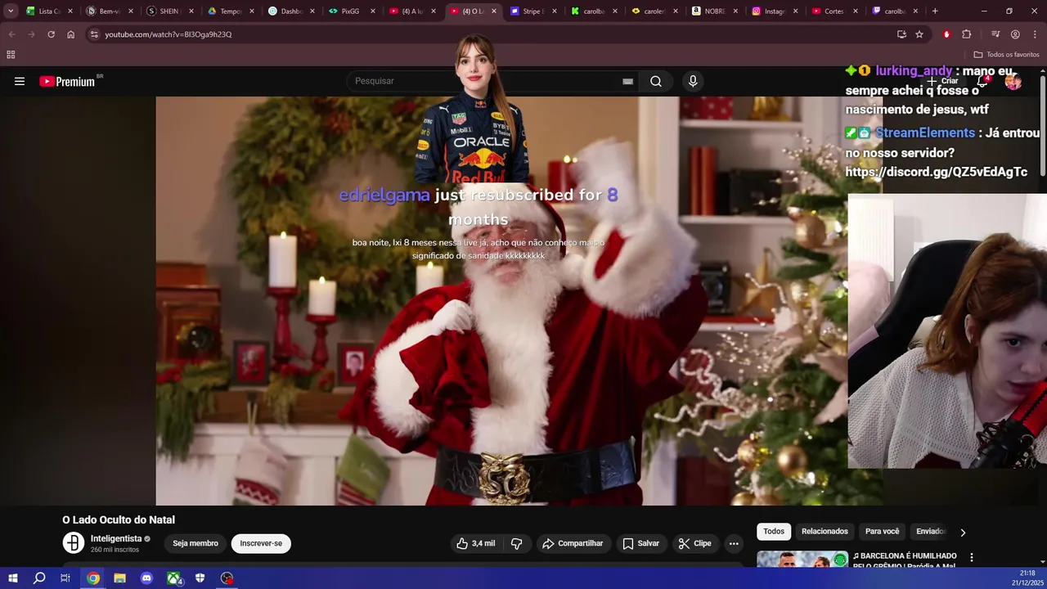Show more filter chips with right arrow

click(963, 533)
